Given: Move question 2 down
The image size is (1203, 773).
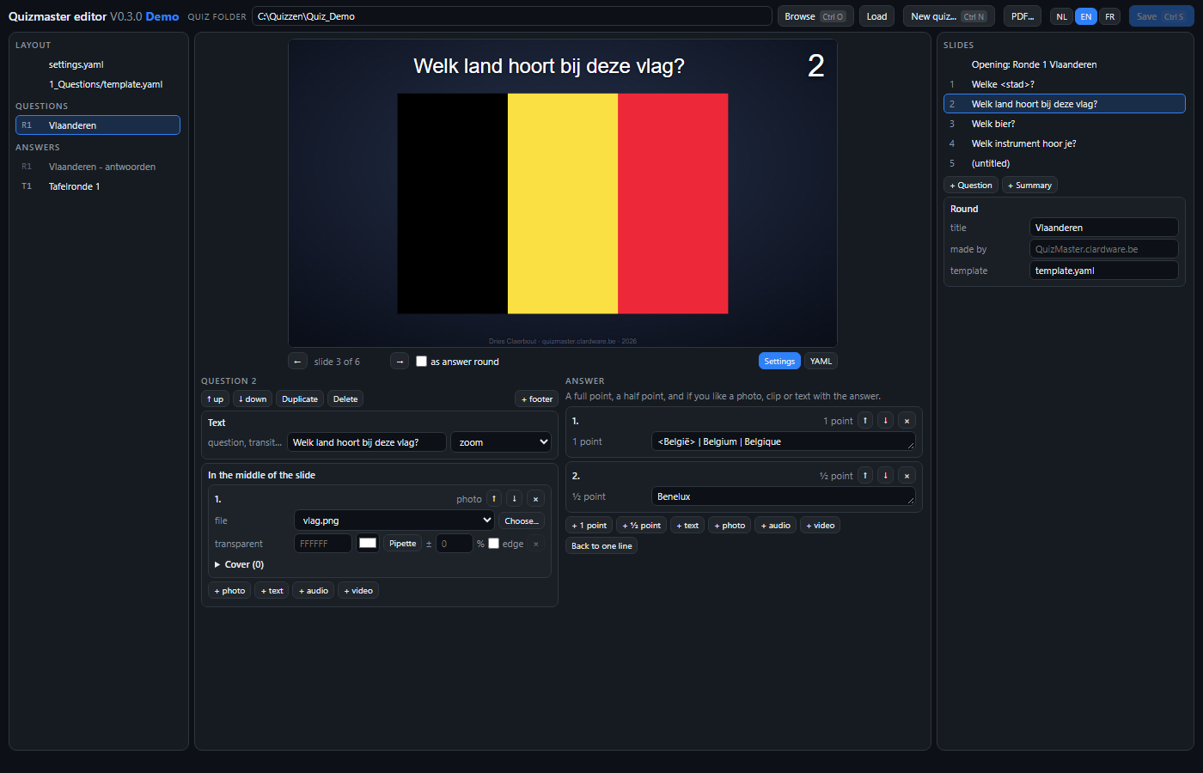Looking at the screenshot, I should tap(253, 399).
